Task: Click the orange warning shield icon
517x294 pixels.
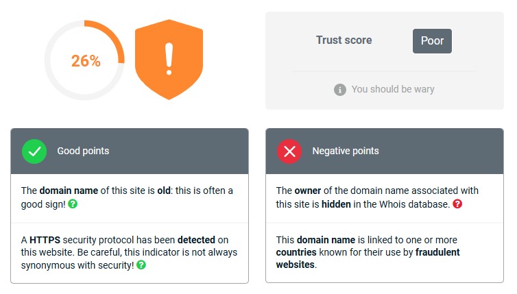Action: point(169,61)
